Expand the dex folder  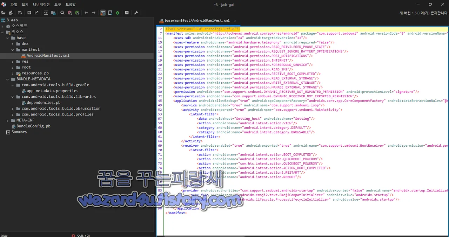pos(13,44)
